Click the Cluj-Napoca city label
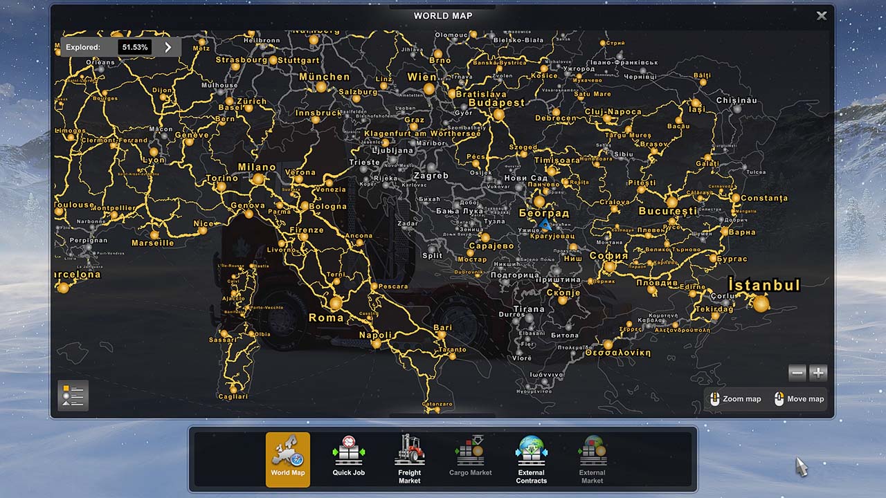This screenshot has width=886, height=498. pyautogui.click(x=613, y=112)
